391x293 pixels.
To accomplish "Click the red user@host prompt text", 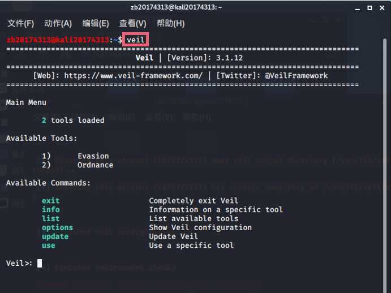I will (58, 40).
